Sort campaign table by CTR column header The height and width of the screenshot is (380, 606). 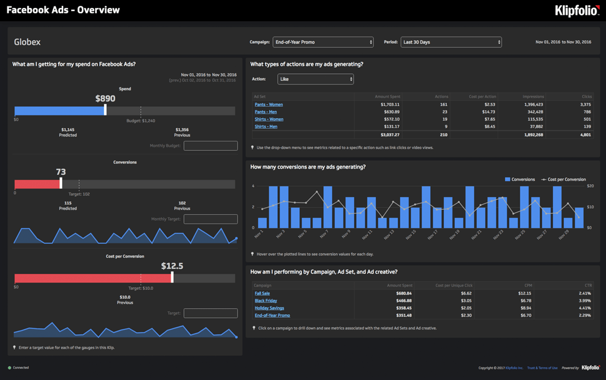click(x=588, y=285)
